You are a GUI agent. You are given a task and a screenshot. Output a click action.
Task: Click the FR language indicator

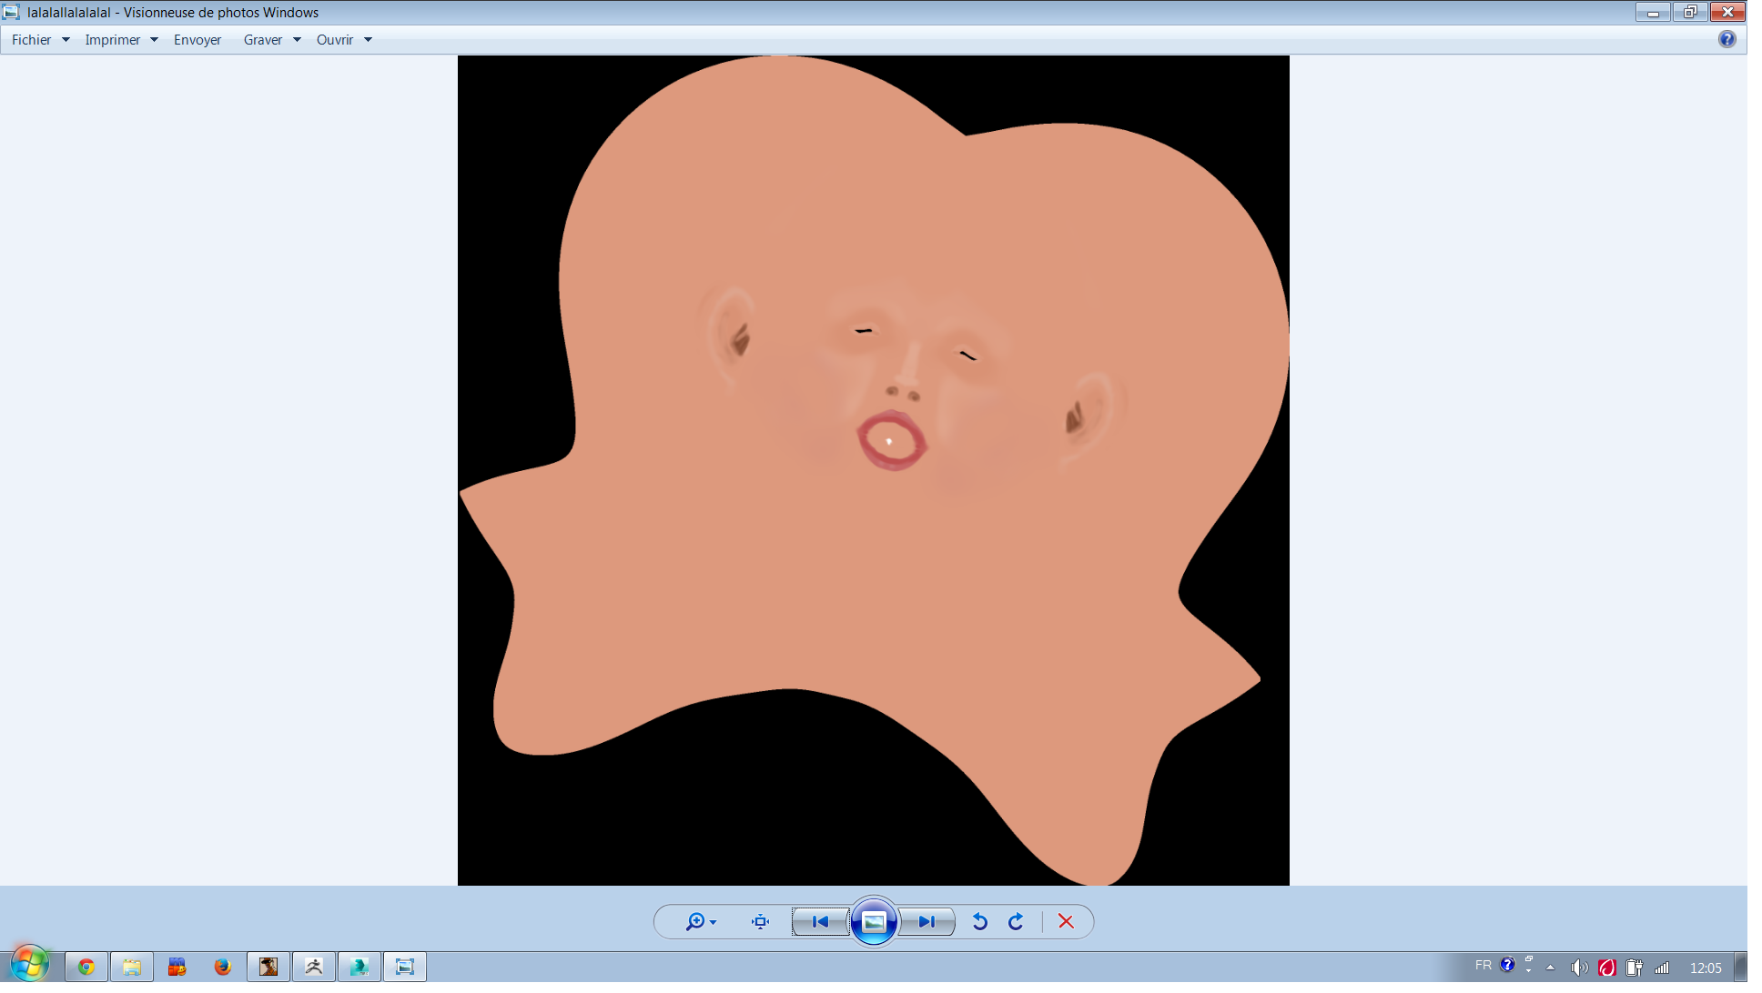[1484, 966]
